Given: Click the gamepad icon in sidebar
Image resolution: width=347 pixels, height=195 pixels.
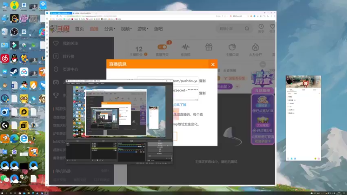Looking at the screenshot, I should [56, 82].
